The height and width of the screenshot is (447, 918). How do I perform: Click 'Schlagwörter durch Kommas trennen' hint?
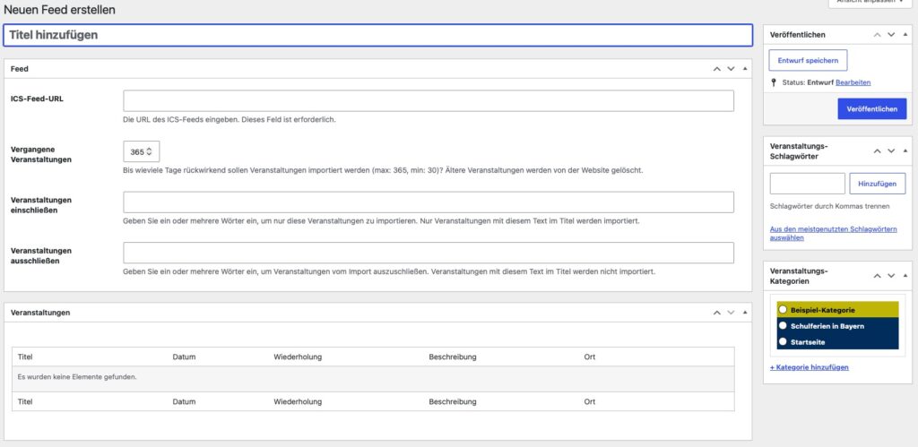coord(830,206)
